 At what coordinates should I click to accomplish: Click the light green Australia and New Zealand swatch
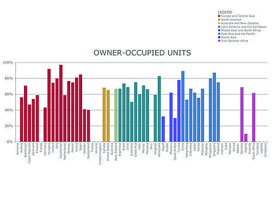coord(219,23)
